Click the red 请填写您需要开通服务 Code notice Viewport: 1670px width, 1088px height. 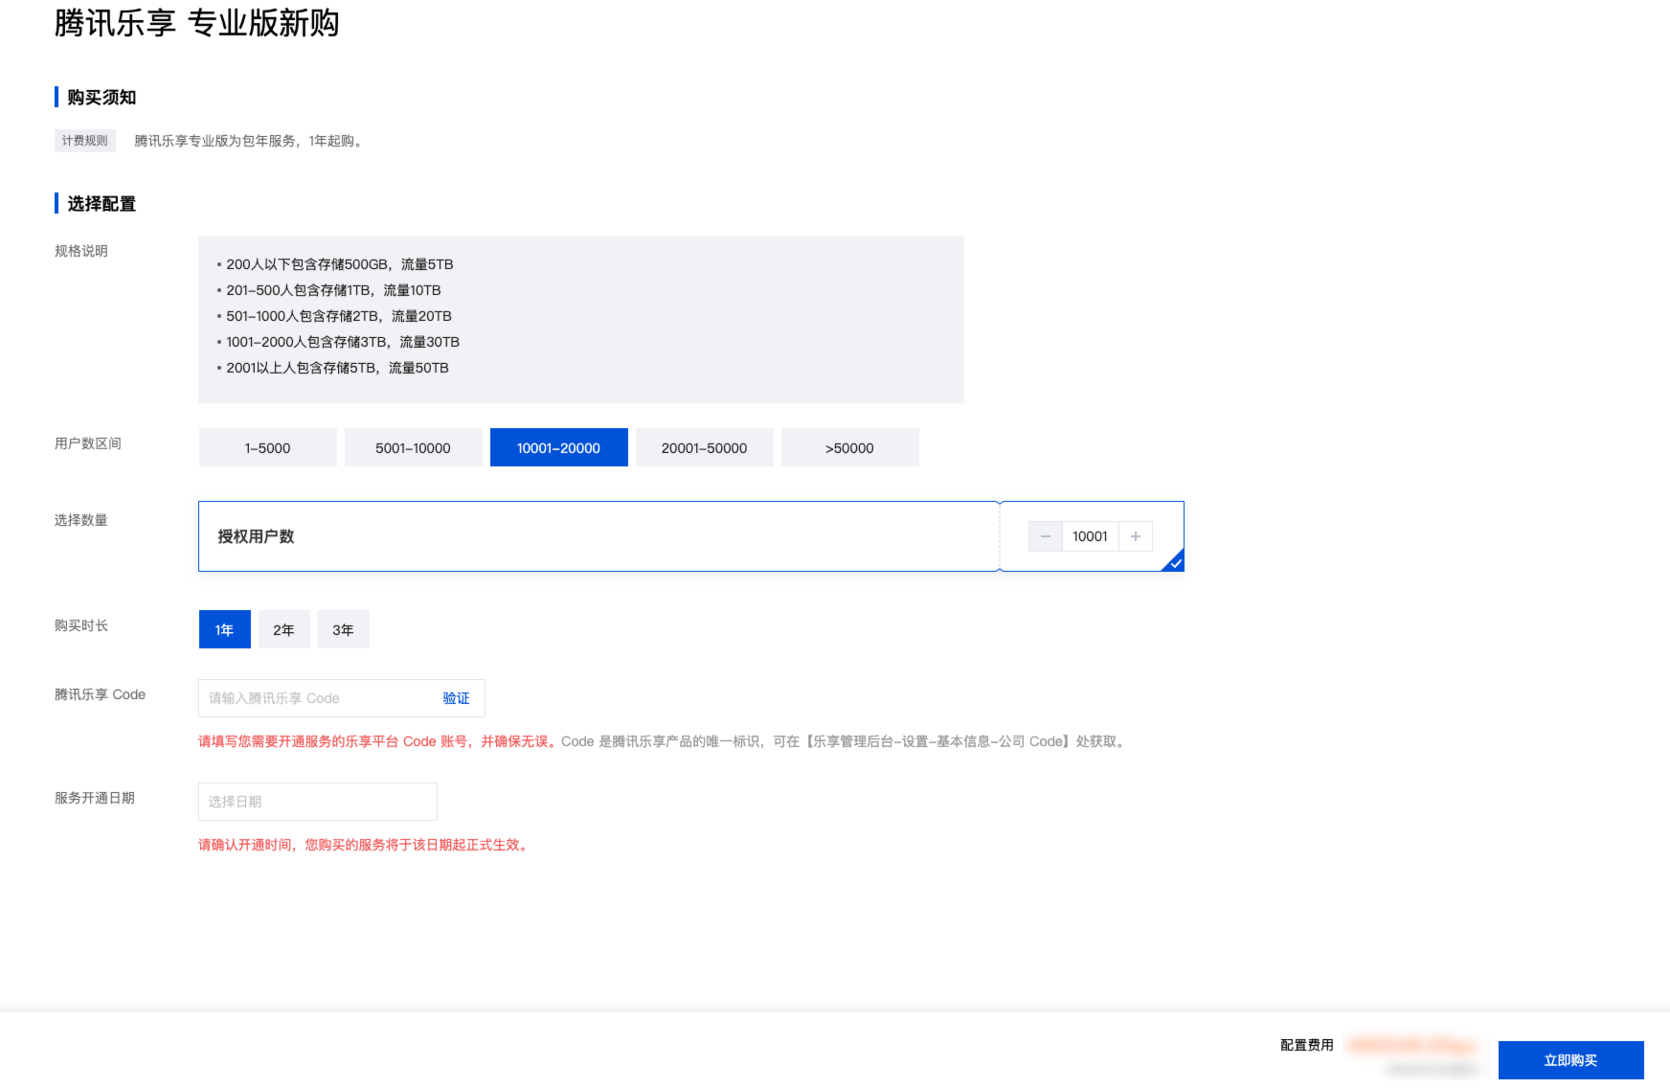(x=377, y=741)
